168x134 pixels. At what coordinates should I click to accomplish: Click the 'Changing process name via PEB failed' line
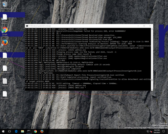(71, 52)
